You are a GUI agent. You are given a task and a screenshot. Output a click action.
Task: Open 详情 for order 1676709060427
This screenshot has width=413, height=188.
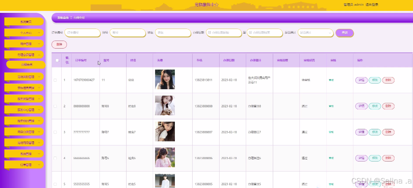click(x=361, y=80)
